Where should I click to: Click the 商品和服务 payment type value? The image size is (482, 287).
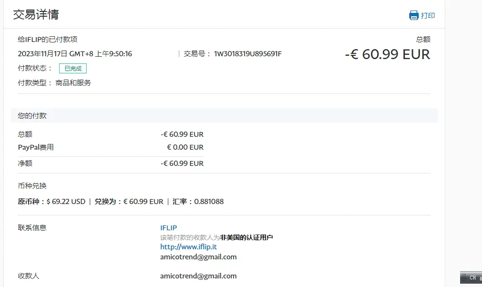pyautogui.click(x=73, y=83)
